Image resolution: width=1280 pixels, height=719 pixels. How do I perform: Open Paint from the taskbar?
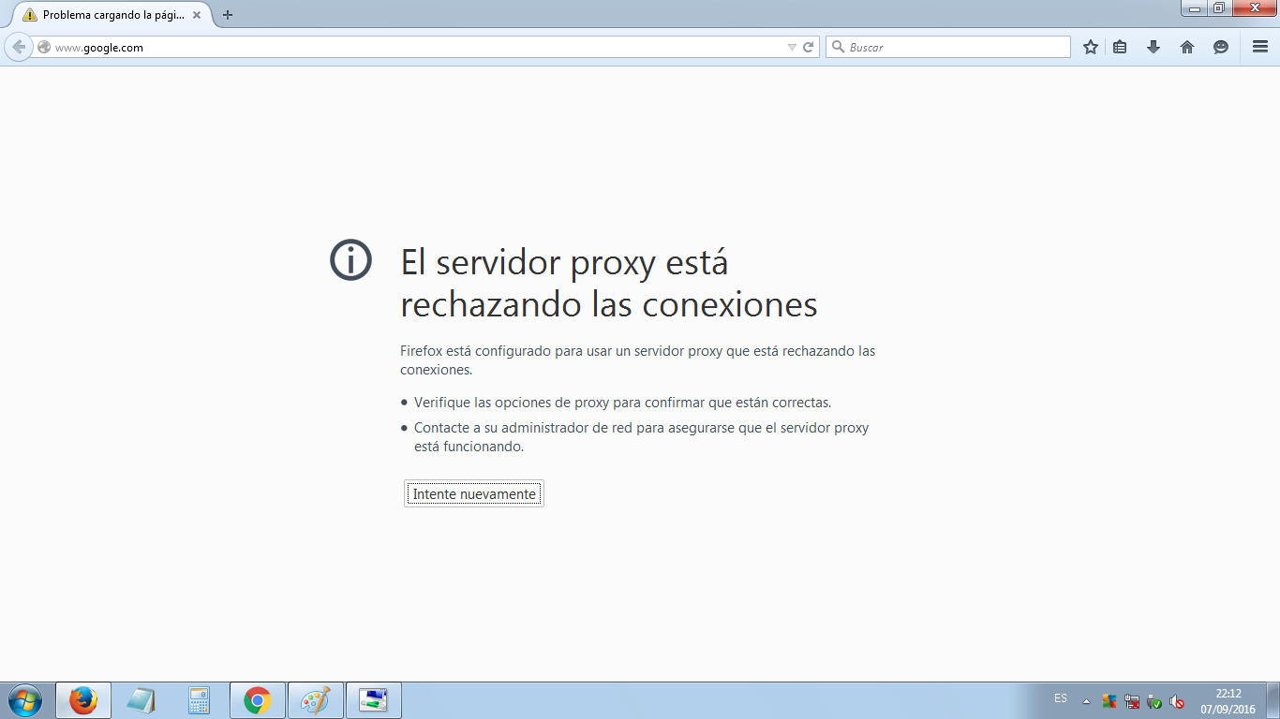[316, 700]
